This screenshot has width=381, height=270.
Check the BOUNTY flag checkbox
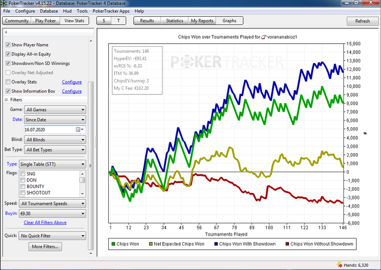click(x=23, y=186)
